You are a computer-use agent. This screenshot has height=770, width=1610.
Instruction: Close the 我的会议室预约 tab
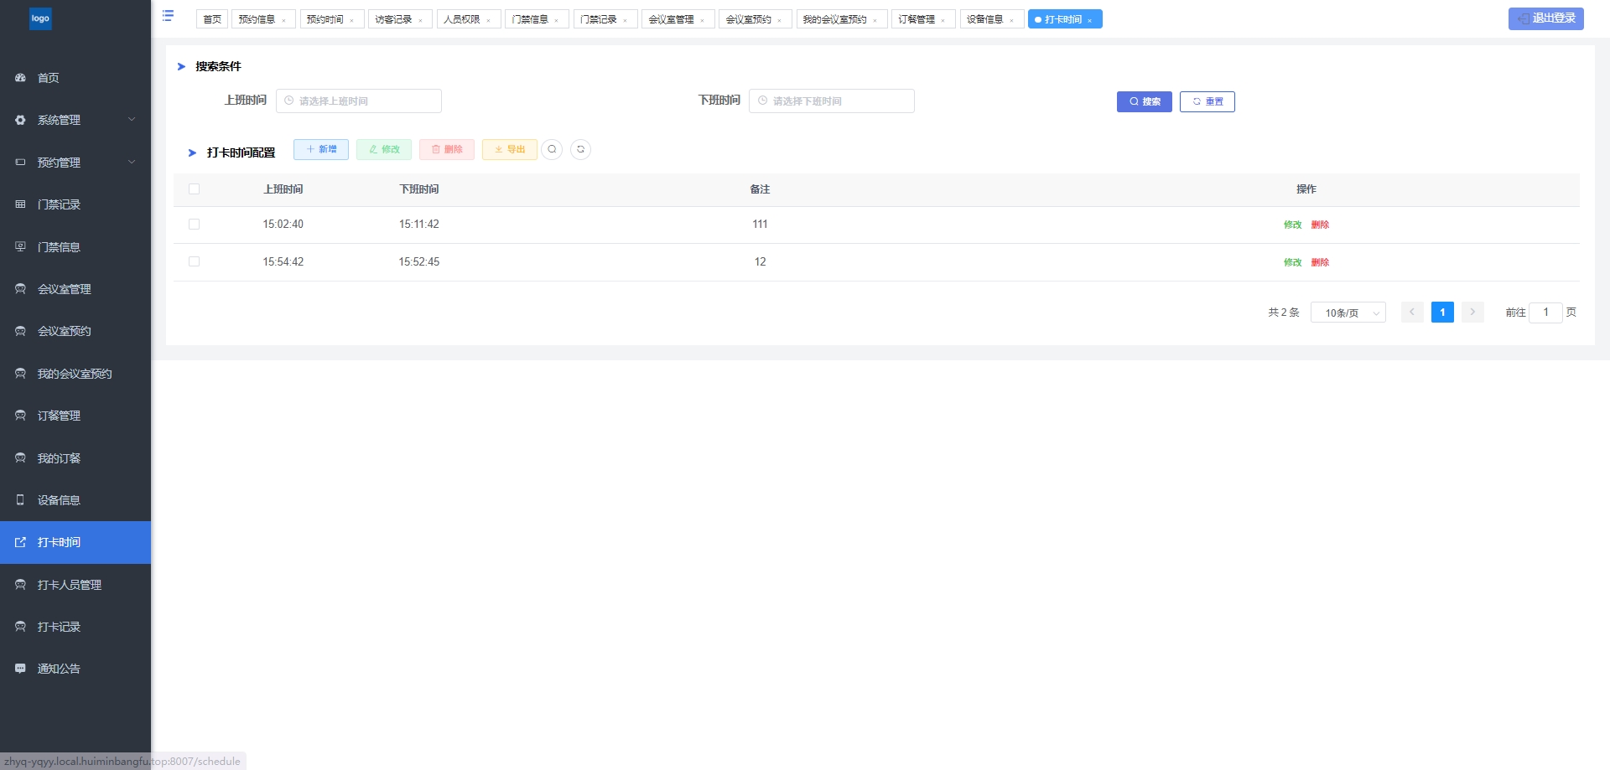click(875, 20)
